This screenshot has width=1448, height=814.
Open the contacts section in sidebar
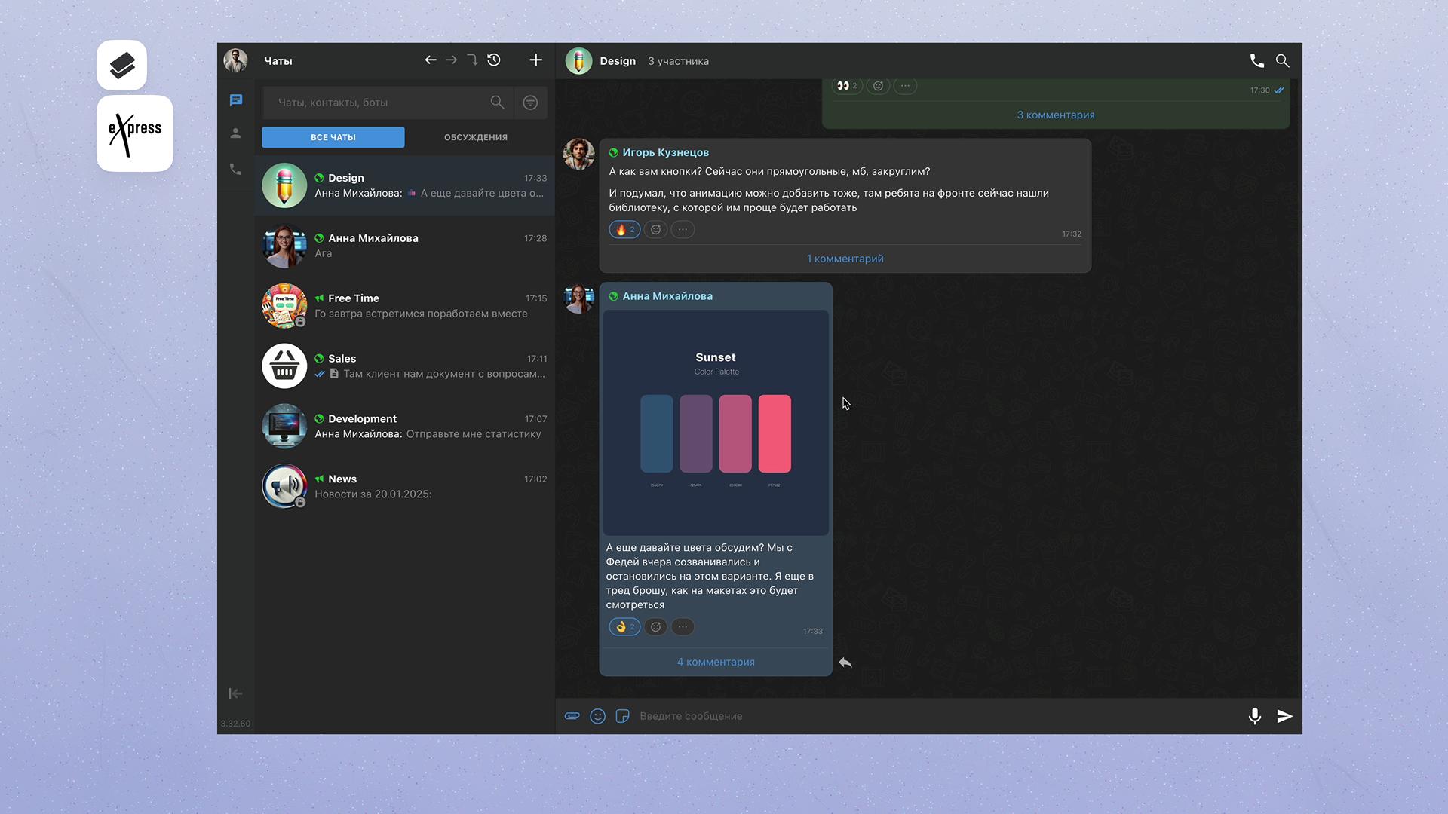235,133
